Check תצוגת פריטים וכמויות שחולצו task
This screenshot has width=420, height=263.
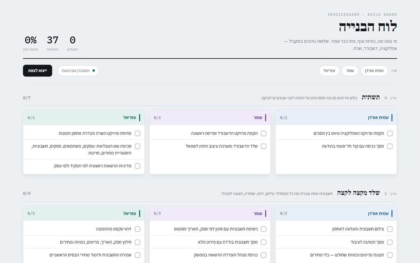click(390, 255)
